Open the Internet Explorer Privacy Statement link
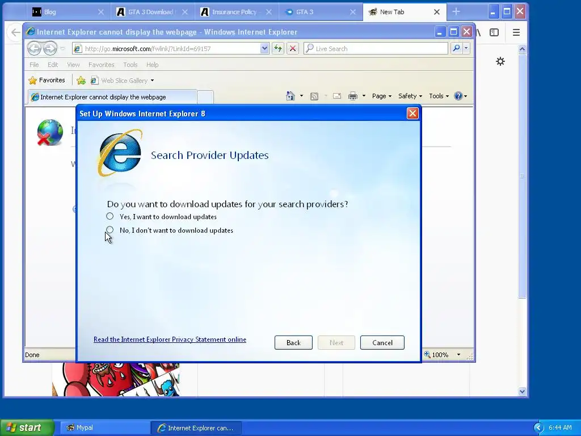581x436 pixels. coord(170,339)
